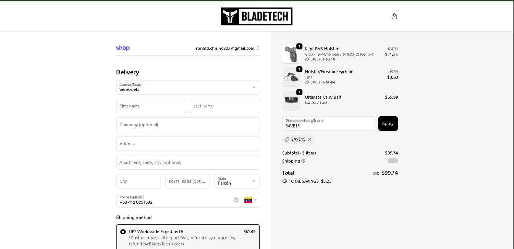
Task: Click the Shipping method heading
Action: coord(134,217)
